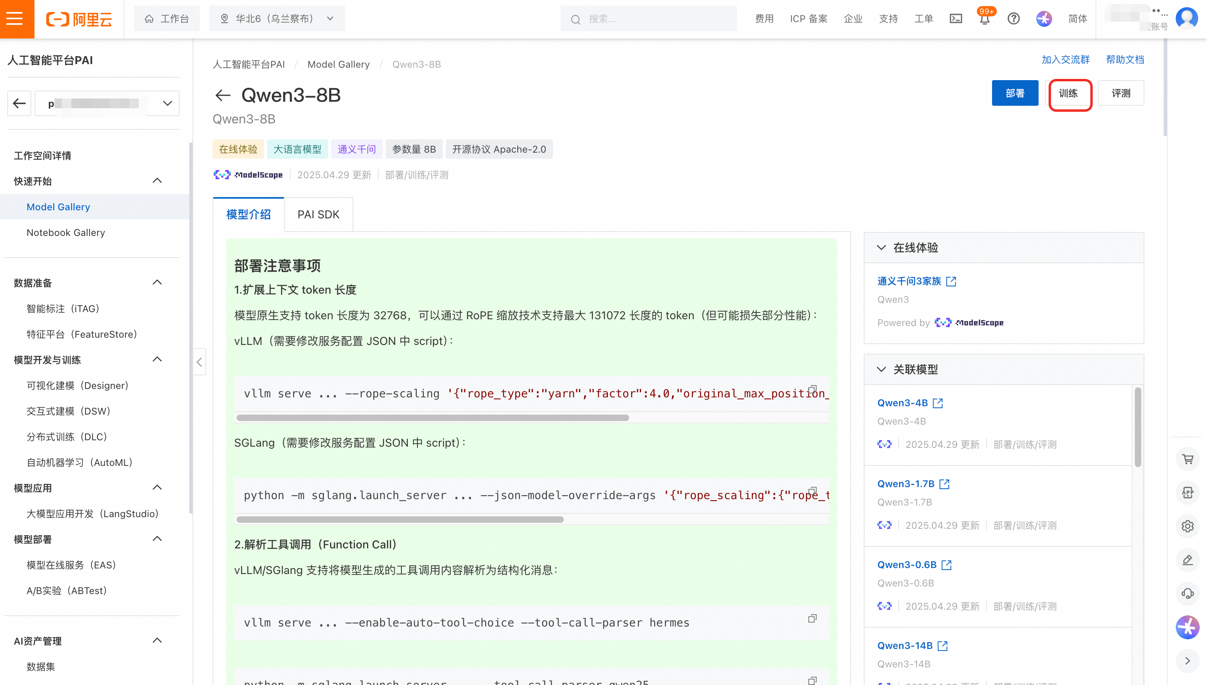
Task: Click the blue 部署 button
Action: tap(1015, 93)
